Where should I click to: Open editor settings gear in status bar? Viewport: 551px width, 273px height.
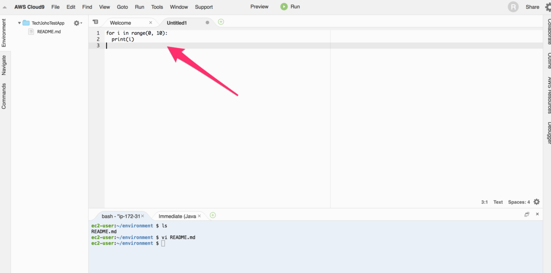(x=536, y=202)
